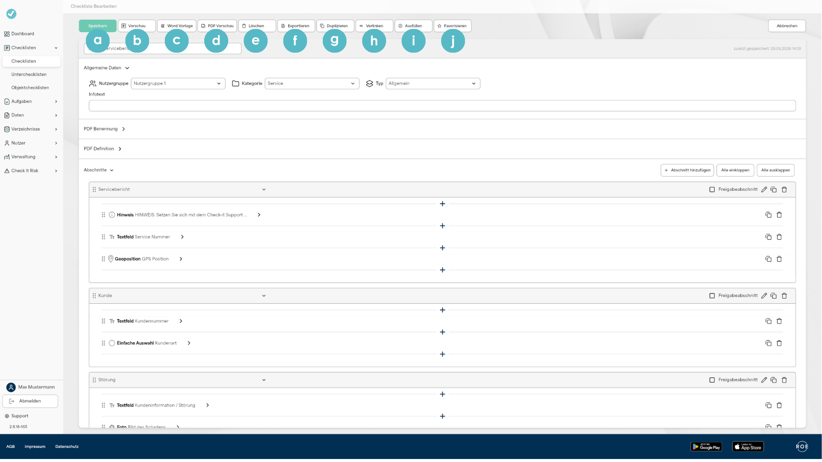Click the Alle einklappen button
The height and width of the screenshot is (462, 822).
[735, 170]
